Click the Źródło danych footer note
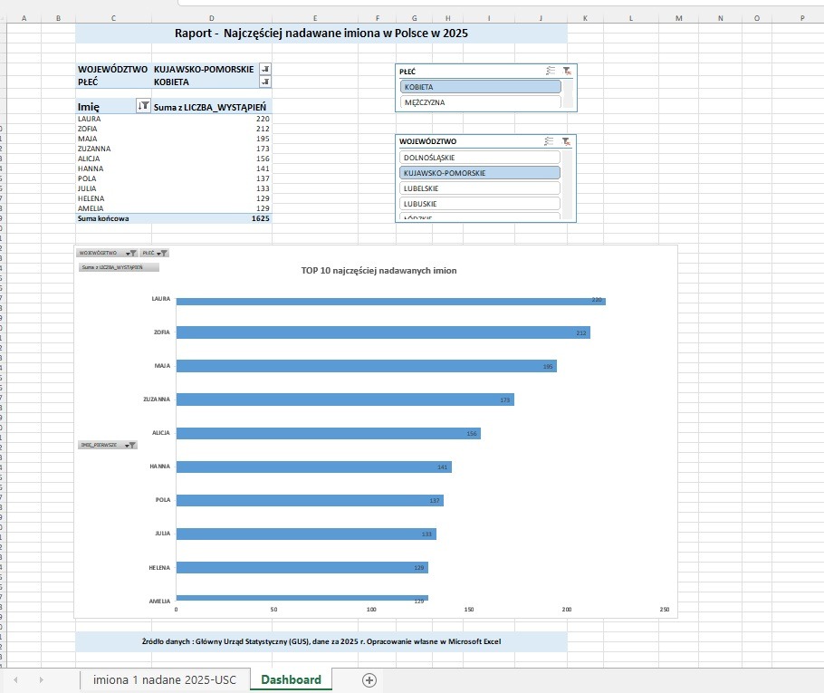 click(321, 641)
